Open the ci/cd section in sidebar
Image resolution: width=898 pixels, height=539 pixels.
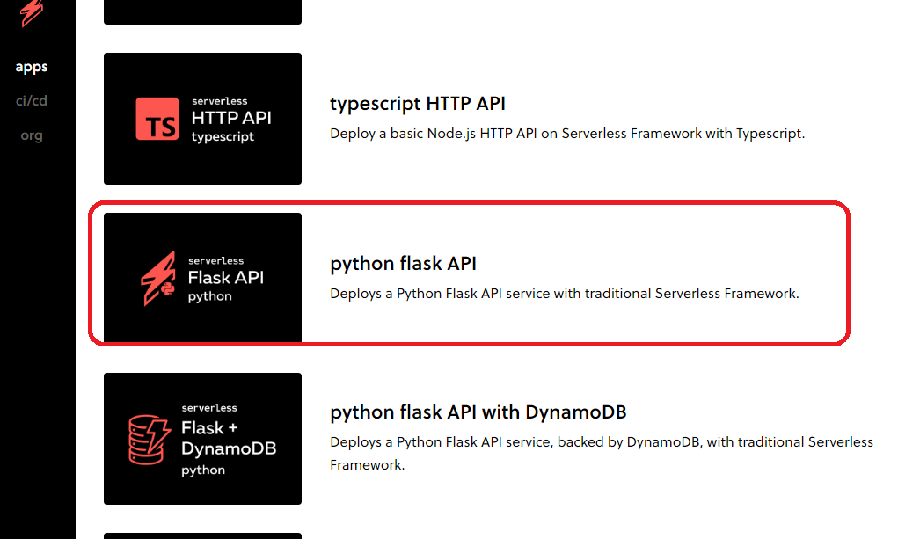click(x=32, y=101)
